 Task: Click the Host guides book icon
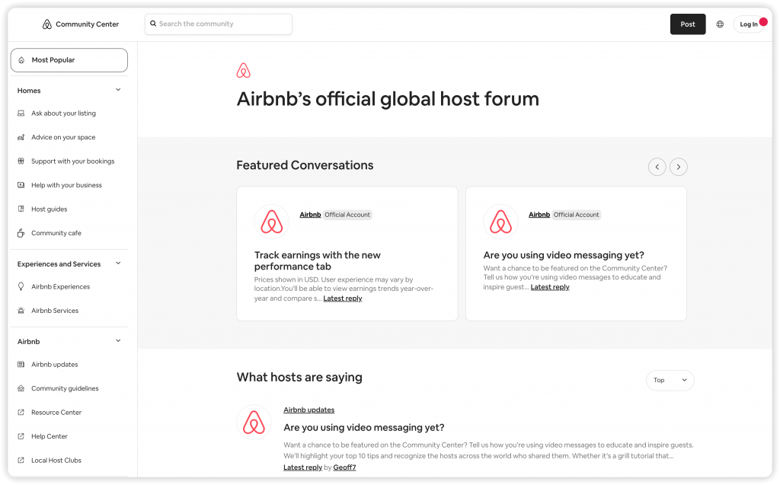(x=21, y=209)
